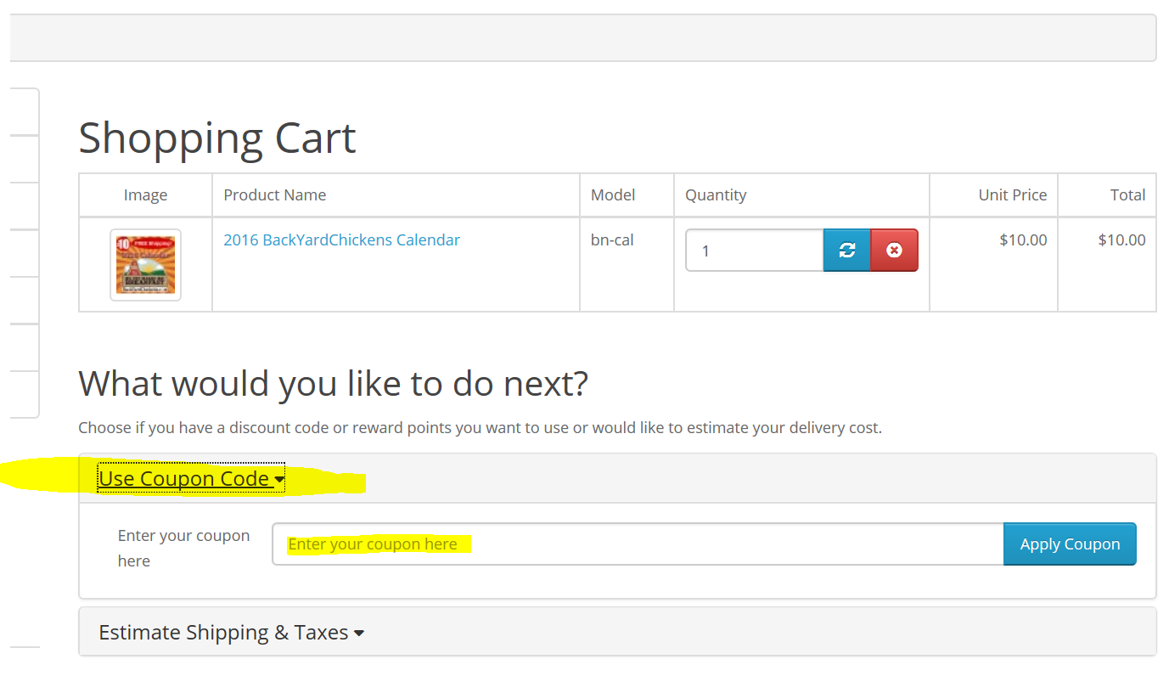The height and width of the screenshot is (693, 1169).
Task: Click the Quantity column header
Action: click(716, 195)
